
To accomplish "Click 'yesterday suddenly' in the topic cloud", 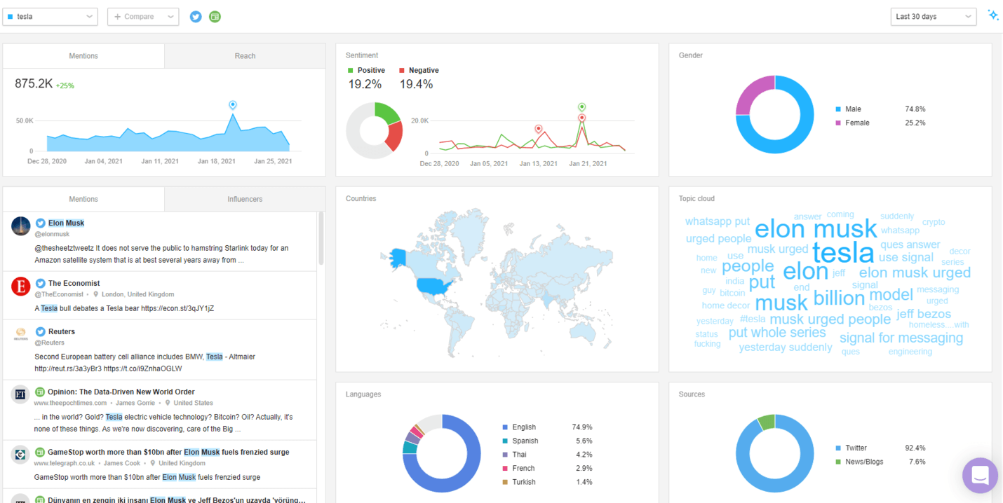I will tap(786, 347).
